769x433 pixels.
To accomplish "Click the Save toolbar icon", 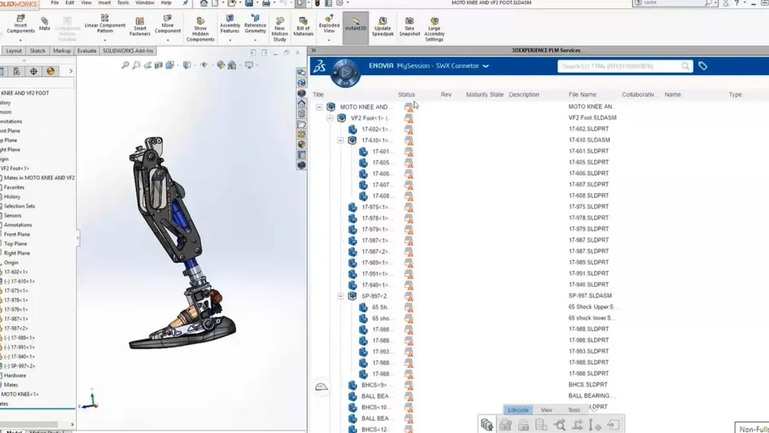I will tap(249, 3).
